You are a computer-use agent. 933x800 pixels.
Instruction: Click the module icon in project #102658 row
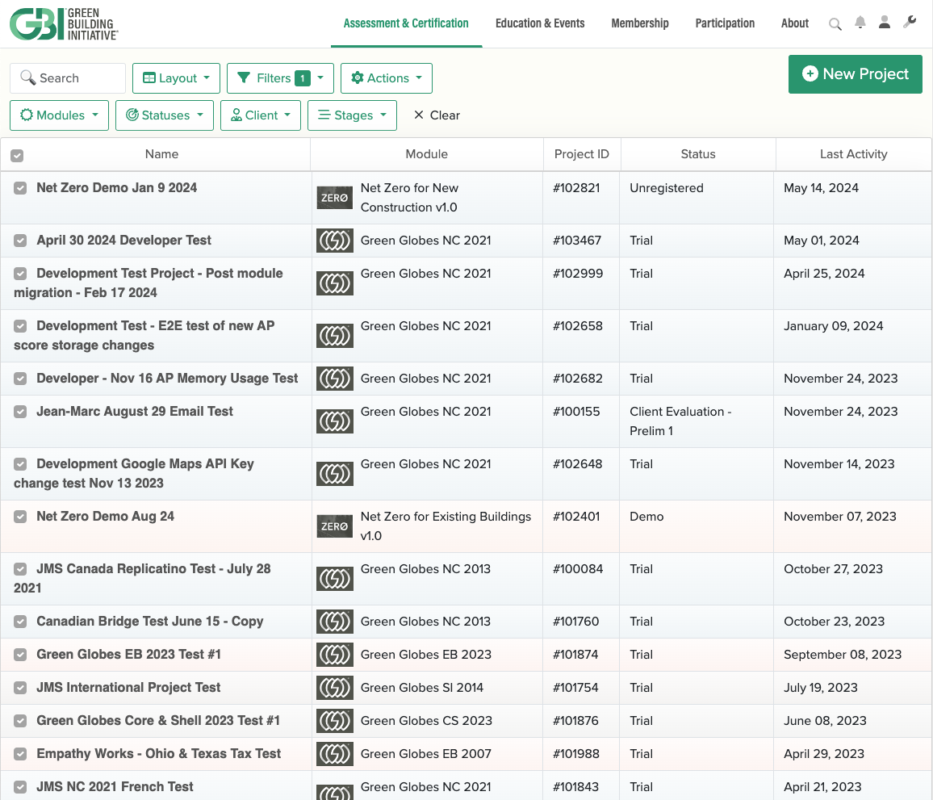click(334, 336)
